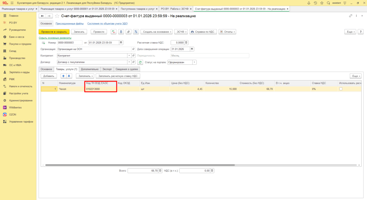Click the 'Провести и закрыть' button

(x=54, y=32)
